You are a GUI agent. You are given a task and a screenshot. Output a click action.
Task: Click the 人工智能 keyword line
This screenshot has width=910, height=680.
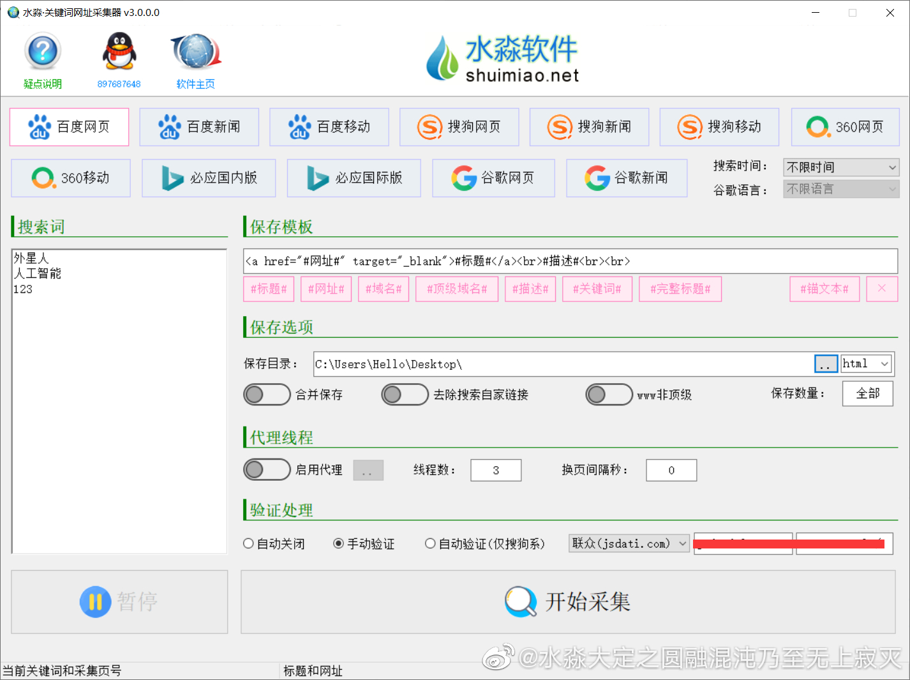38,273
